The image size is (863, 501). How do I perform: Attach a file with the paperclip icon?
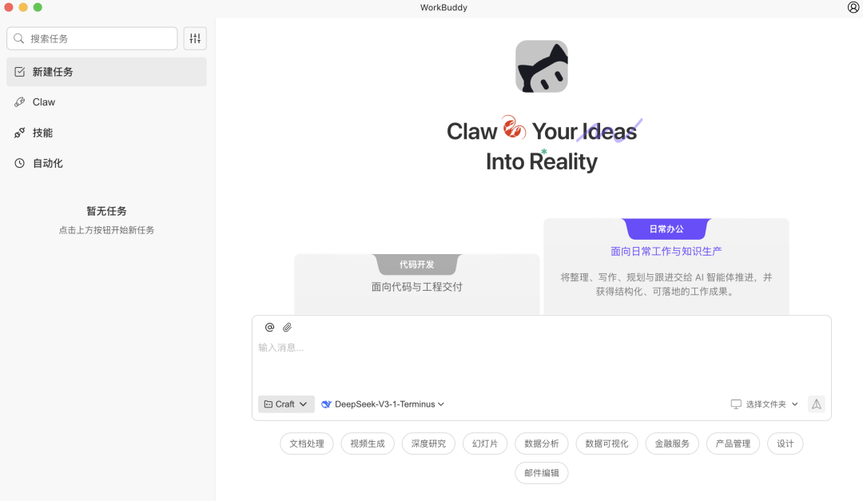click(x=287, y=327)
